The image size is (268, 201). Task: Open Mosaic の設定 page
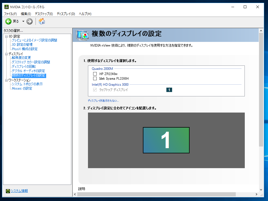point(22,88)
